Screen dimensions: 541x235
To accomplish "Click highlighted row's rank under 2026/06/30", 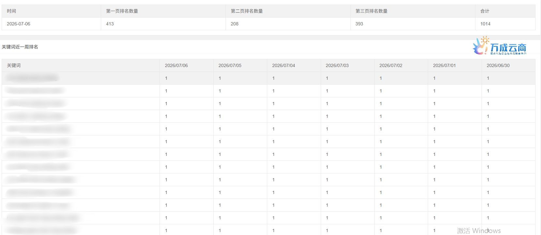I will click(488, 78).
